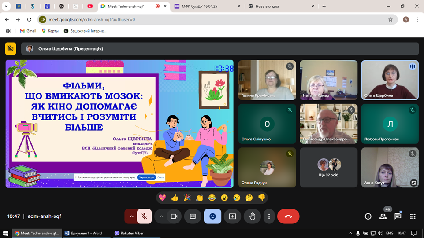Turn on the camera
Image resolution: width=424 pixels, height=238 pixels.
pos(174,216)
